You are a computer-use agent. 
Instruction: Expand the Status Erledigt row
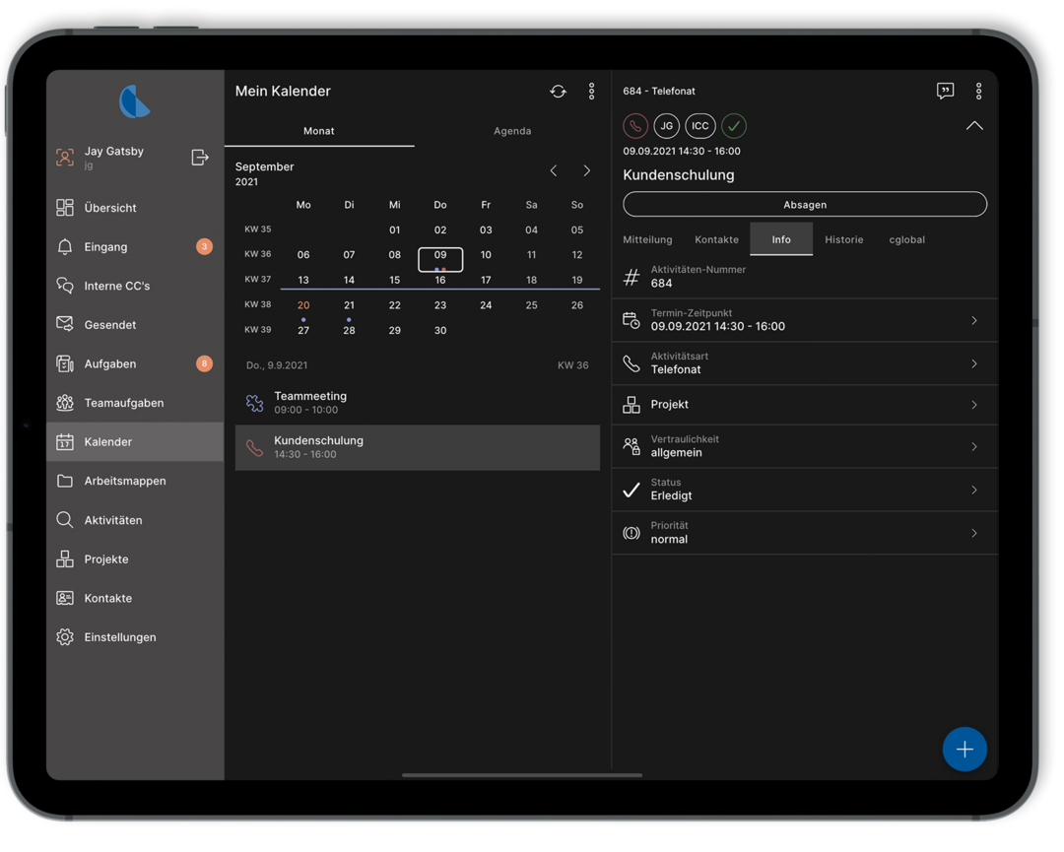pos(804,490)
